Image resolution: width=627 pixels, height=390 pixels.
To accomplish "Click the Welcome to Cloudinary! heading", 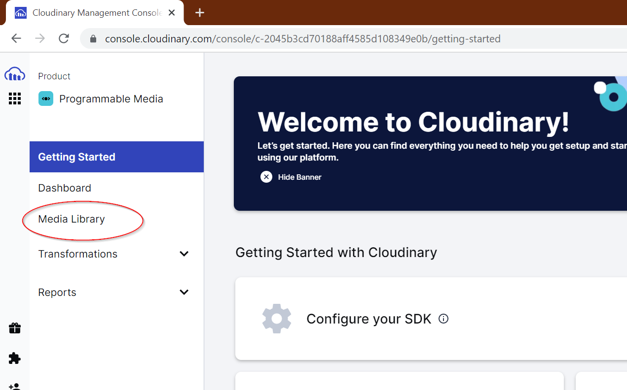I will (x=413, y=122).
